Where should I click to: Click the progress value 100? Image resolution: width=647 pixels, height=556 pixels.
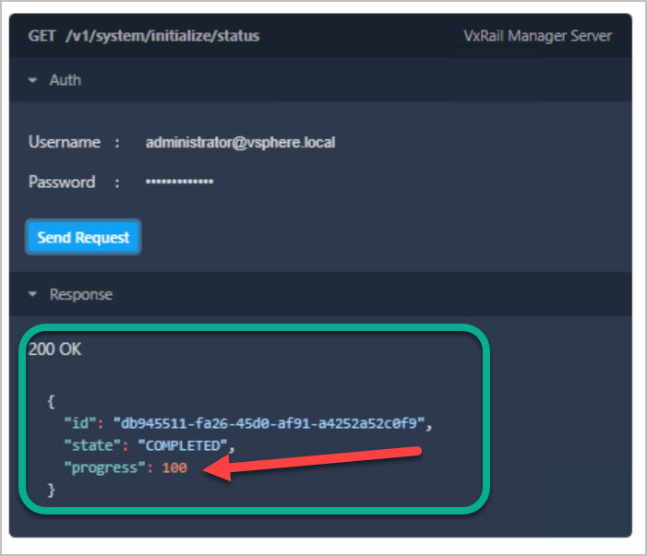click(174, 468)
